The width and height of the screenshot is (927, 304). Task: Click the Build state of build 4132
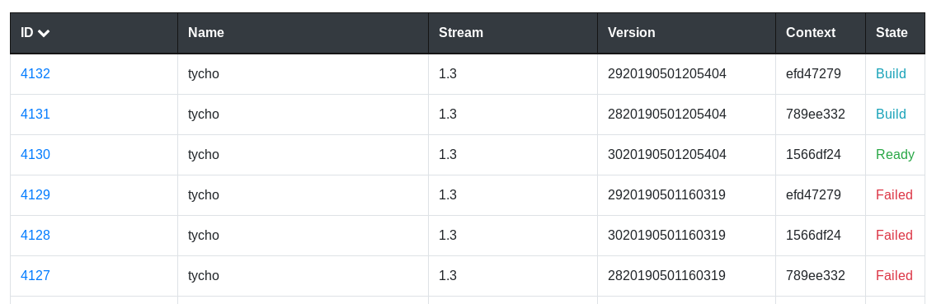tap(891, 74)
